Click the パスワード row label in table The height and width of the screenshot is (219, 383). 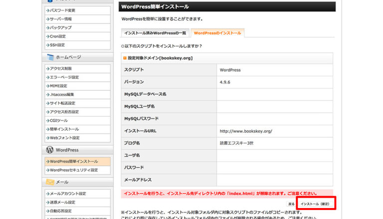click(x=134, y=168)
